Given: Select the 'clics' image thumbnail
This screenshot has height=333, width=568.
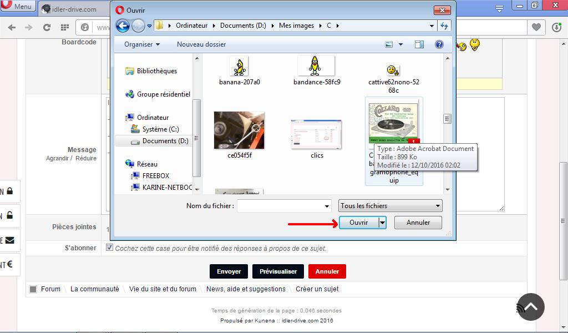Looking at the screenshot, I should pyautogui.click(x=317, y=135).
